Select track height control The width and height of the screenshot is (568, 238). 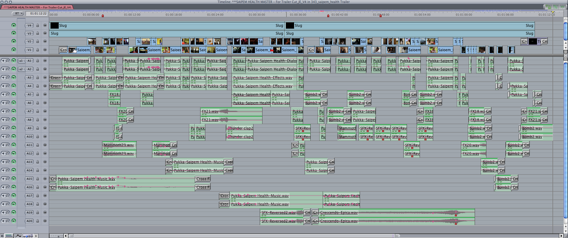28,236
